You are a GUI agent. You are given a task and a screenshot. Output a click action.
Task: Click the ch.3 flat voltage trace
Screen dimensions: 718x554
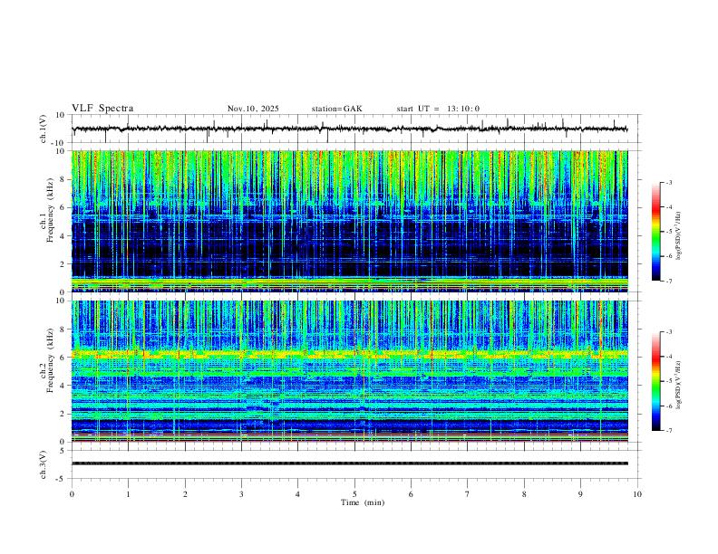(349, 463)
